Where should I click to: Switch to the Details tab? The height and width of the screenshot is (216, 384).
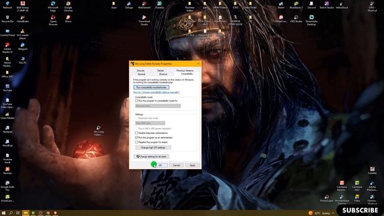click(x=160, y=71)
